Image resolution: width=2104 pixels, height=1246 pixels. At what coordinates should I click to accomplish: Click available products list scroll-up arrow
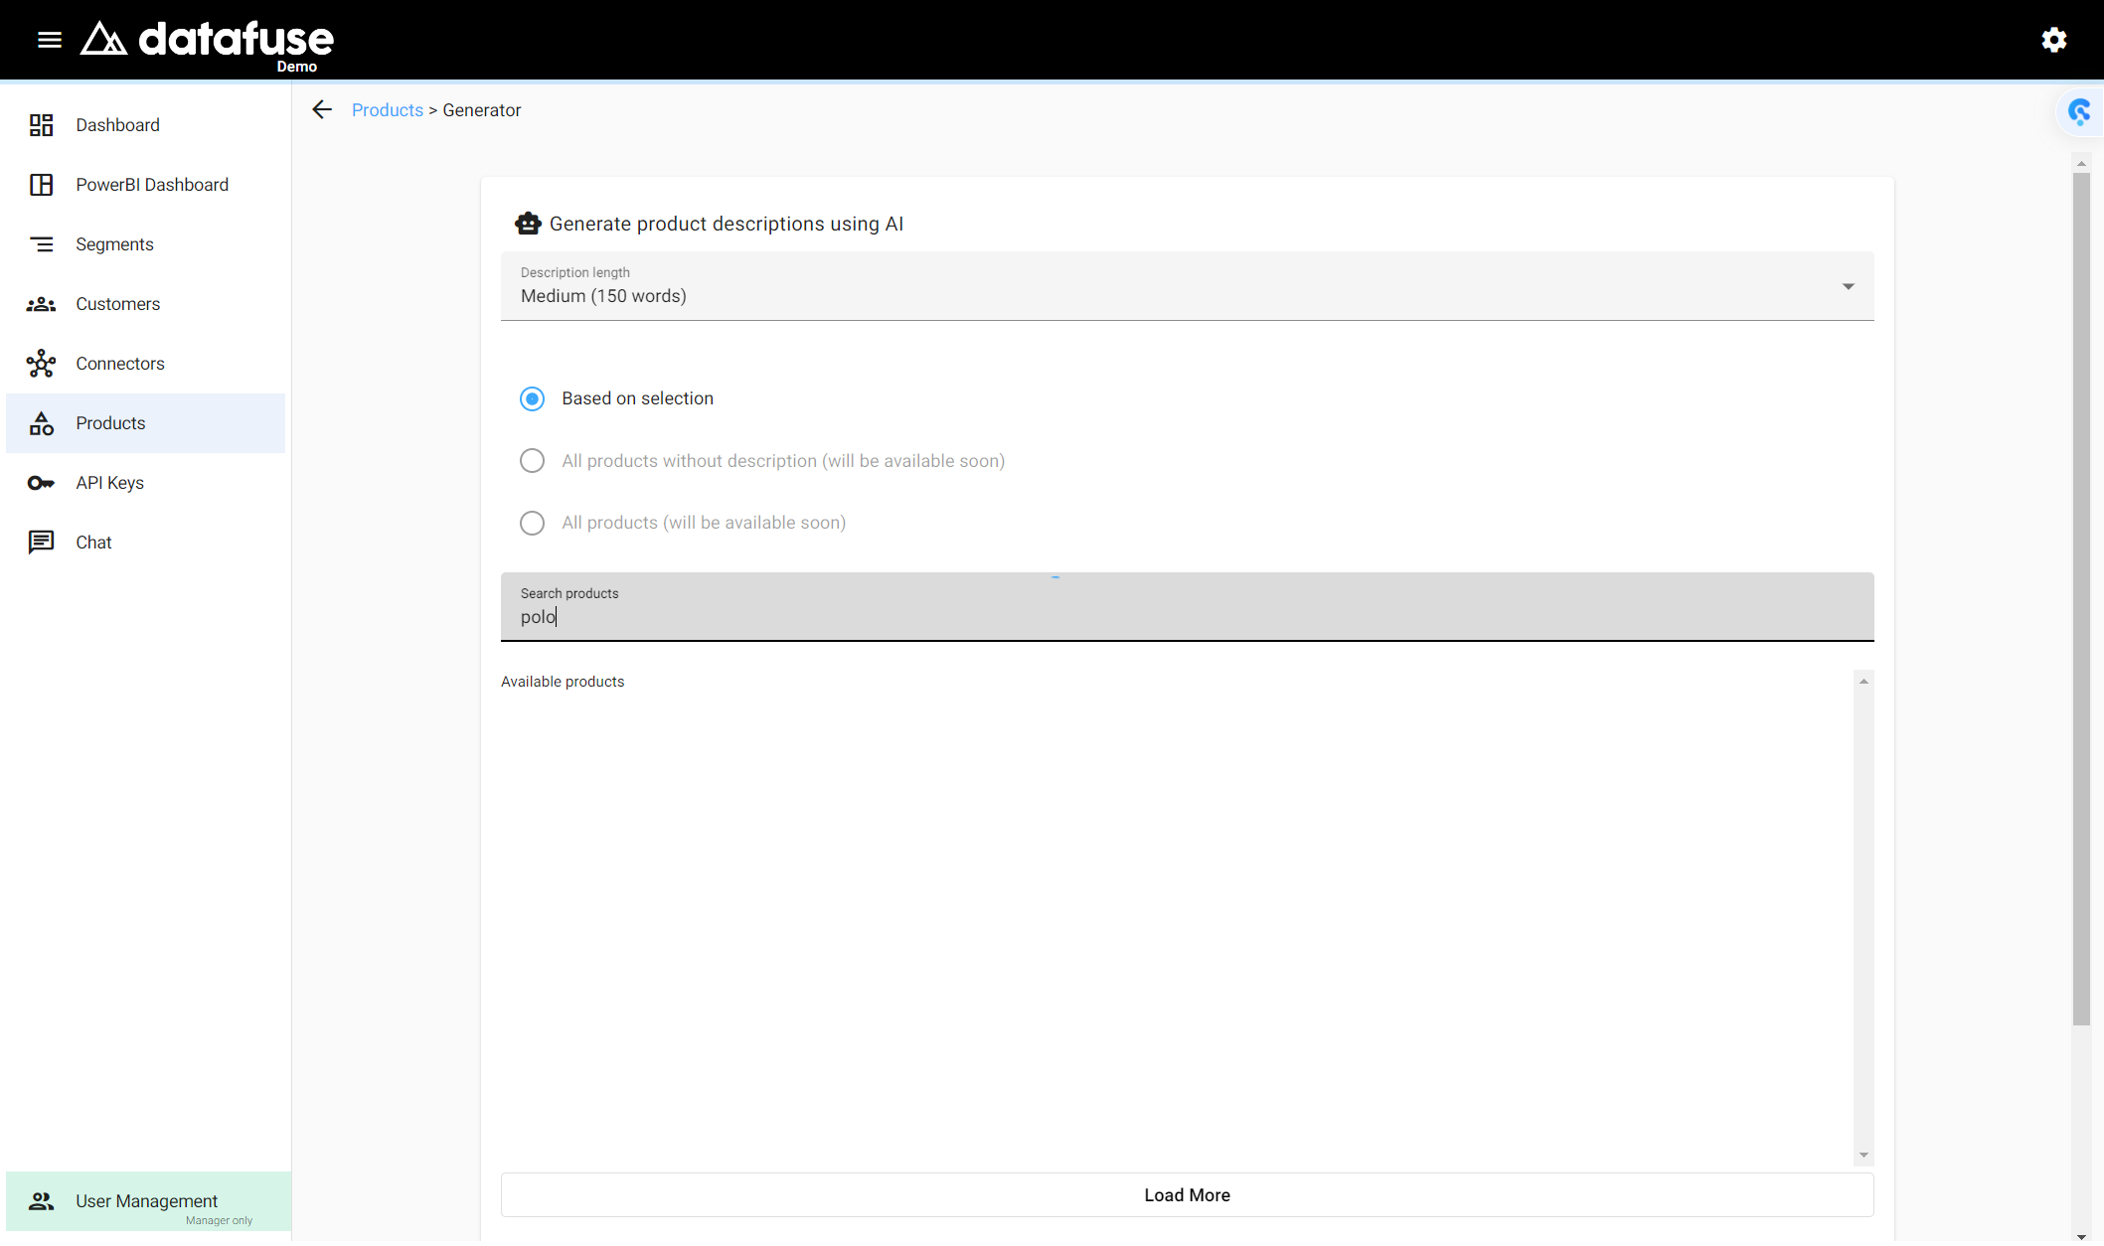pos(1864,681)
